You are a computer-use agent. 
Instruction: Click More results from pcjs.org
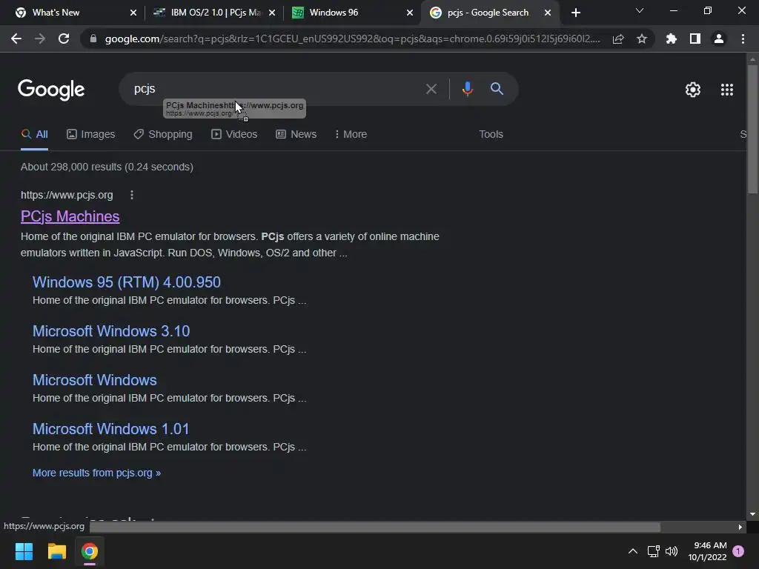point(96,473)
